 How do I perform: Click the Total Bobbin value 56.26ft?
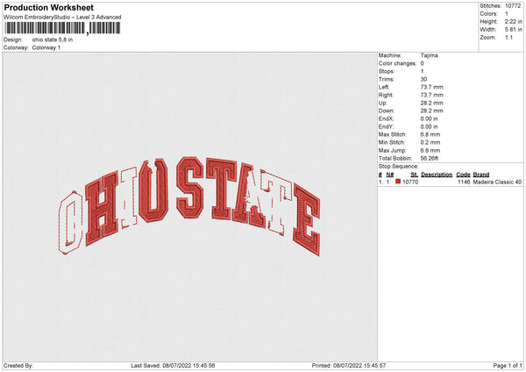click(x=430, y=158)
